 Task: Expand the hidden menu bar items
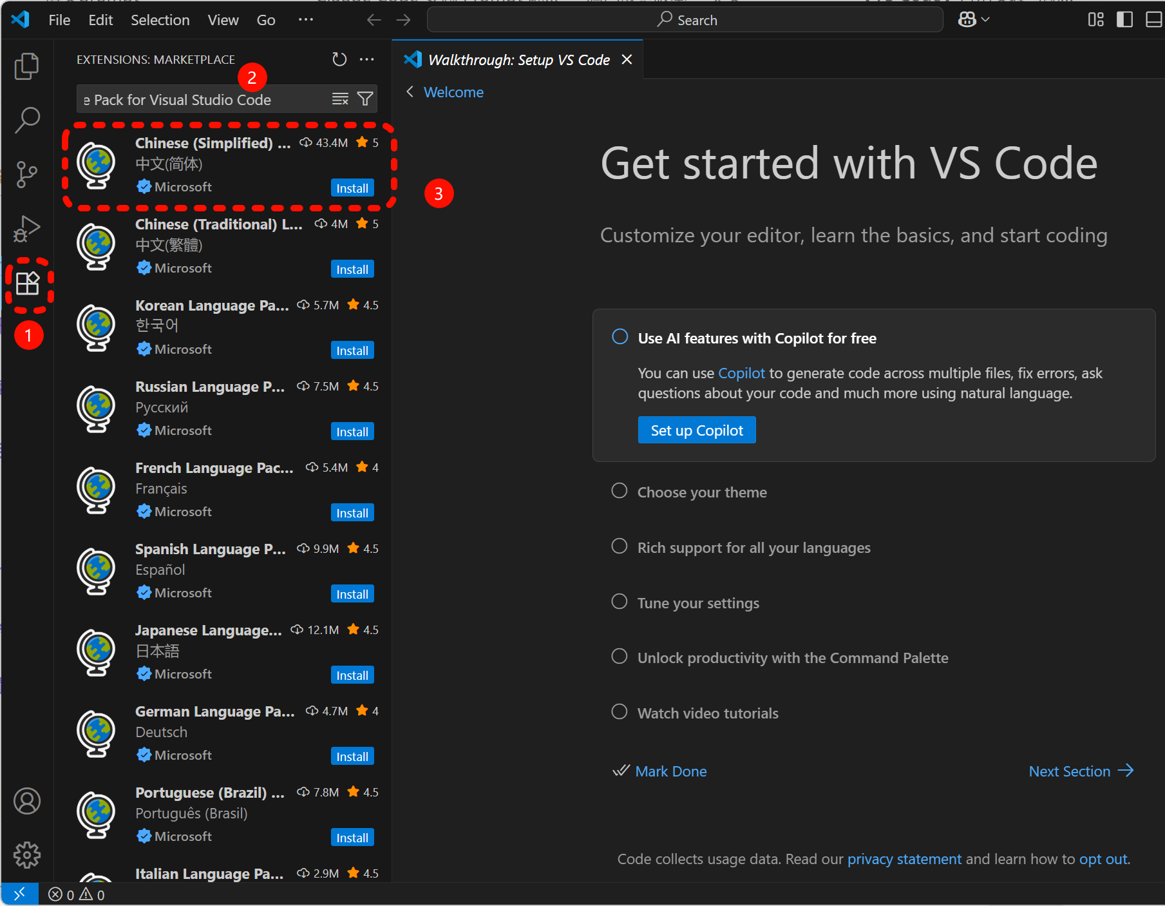pyautogui.click(x=306, y=20)
